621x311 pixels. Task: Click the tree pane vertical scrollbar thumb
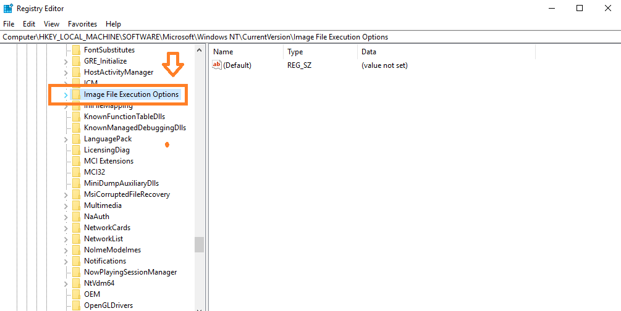(x=199, y=244)
